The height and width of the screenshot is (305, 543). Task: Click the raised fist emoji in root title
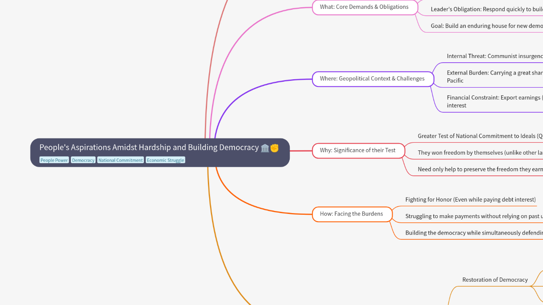point(274,148)
